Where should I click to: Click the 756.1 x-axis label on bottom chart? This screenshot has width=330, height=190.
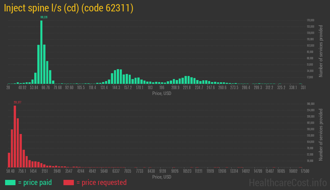(x=22, y=171)
